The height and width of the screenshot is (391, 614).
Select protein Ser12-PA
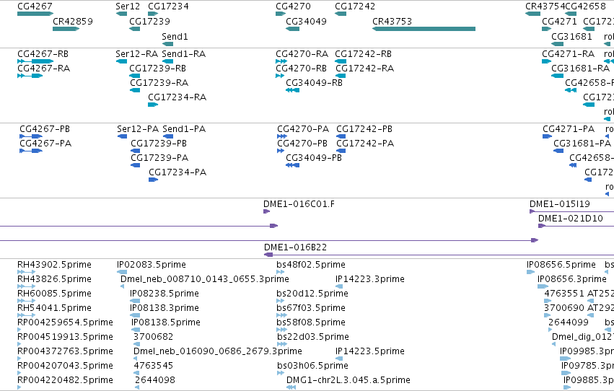[x=122, y=136]
